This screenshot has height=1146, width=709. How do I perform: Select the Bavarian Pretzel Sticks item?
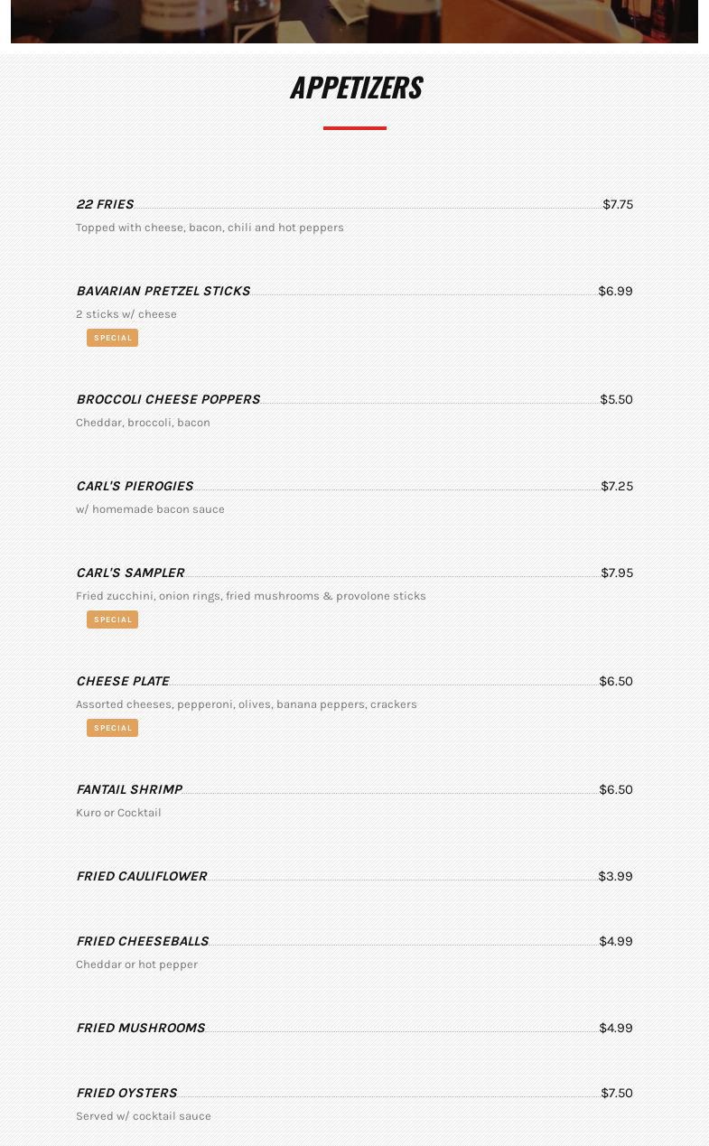pos(163,291)
